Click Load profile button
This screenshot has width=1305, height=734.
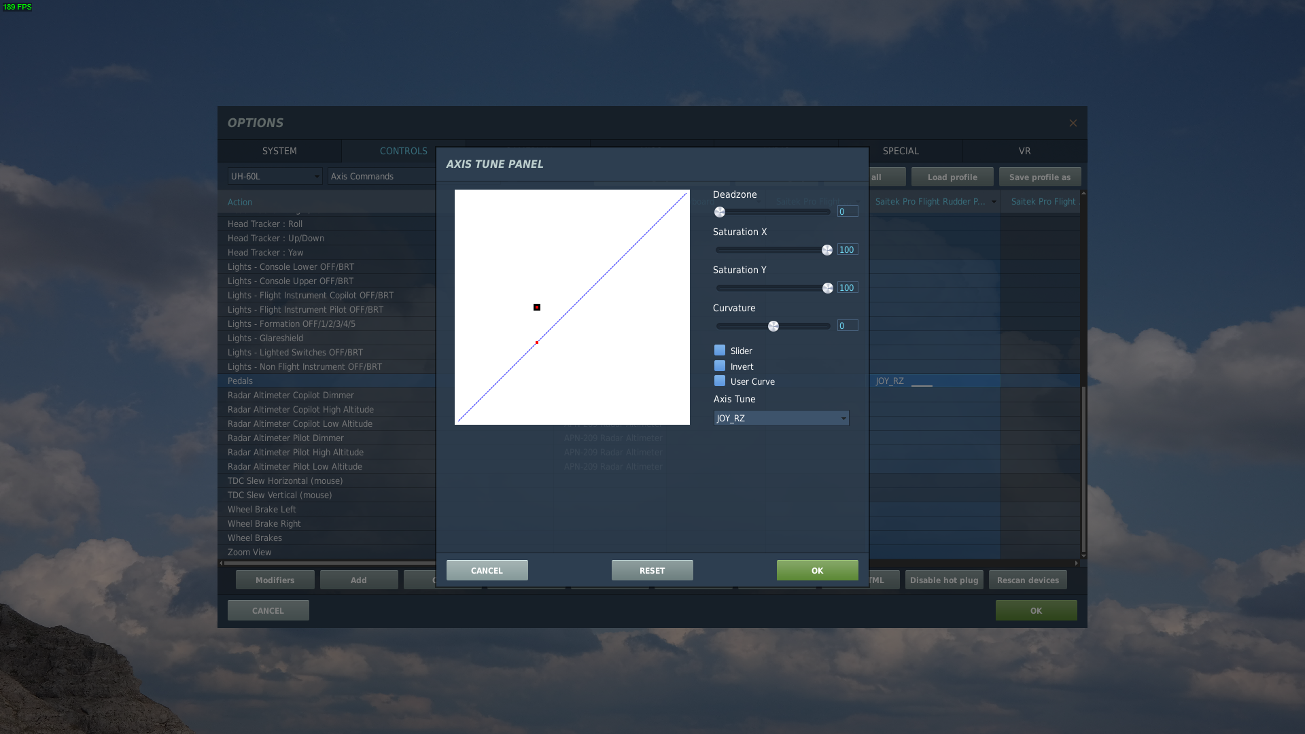952,177
